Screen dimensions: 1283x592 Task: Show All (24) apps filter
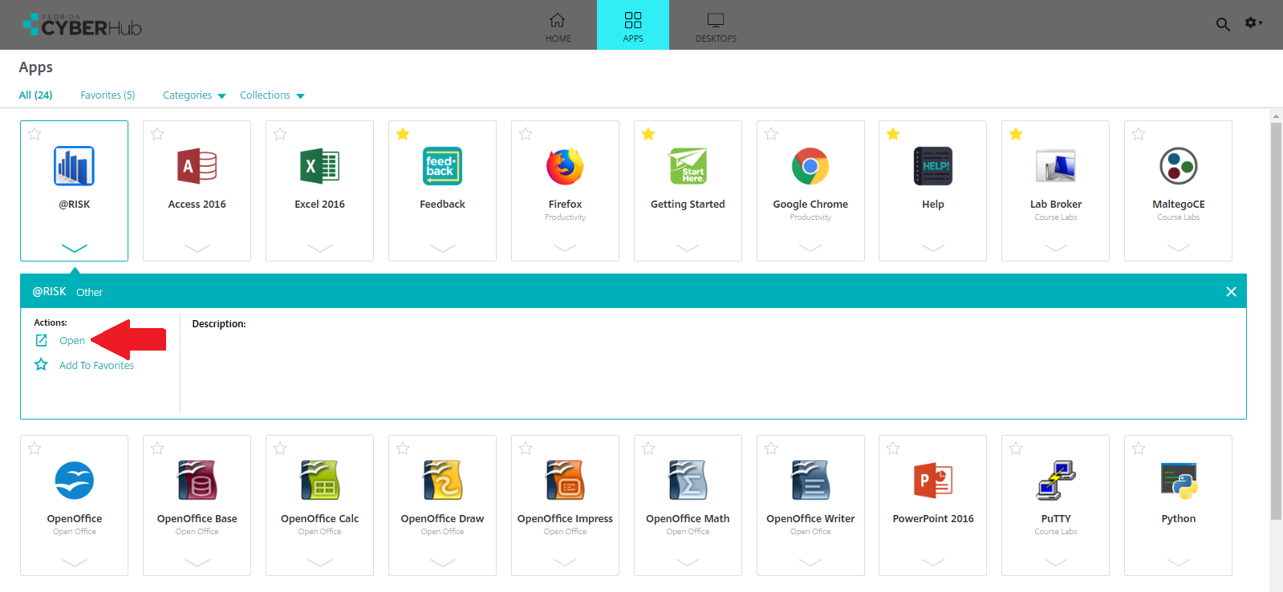pos(35,95)
